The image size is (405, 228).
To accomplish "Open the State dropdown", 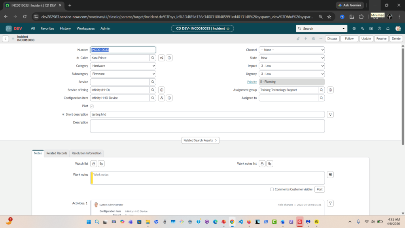I will pos(291,58).
